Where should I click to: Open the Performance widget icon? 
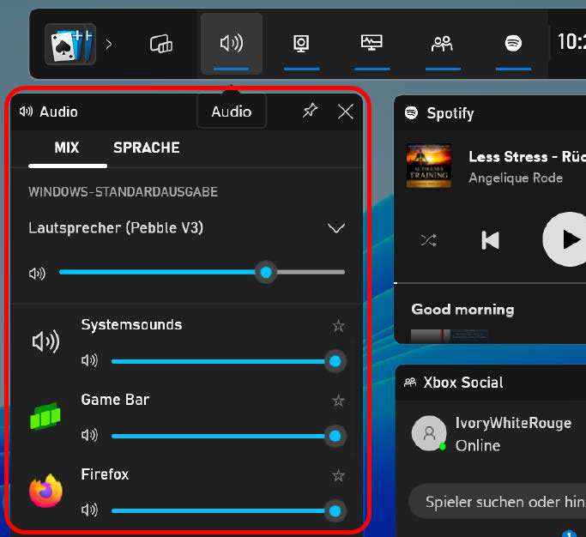[x=372, y=43]
